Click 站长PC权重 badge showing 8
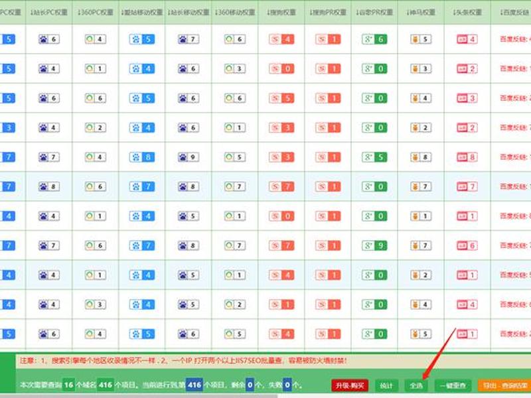Screen dimensions: 531x398 point(49,186)
